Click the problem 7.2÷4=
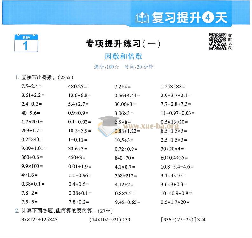Viewport: 252px width, 238px height. click(x=122, y=87)
